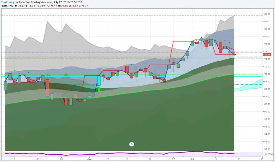Click the low value L:74.87
Screen dimensions: 275x162
click(73, 6)
